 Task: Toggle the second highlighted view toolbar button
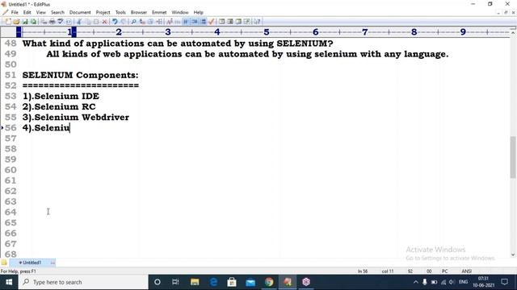[x=195, y=22]
